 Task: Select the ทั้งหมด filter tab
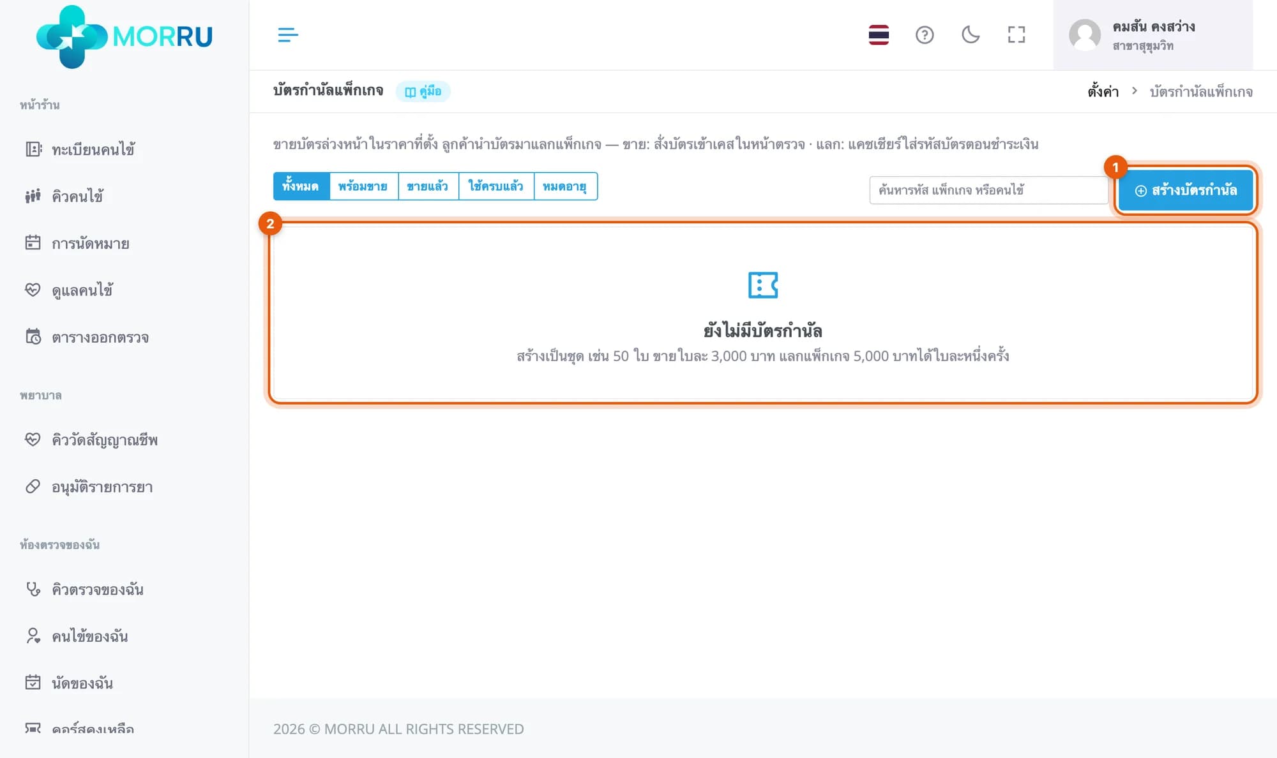click(301, 186)
